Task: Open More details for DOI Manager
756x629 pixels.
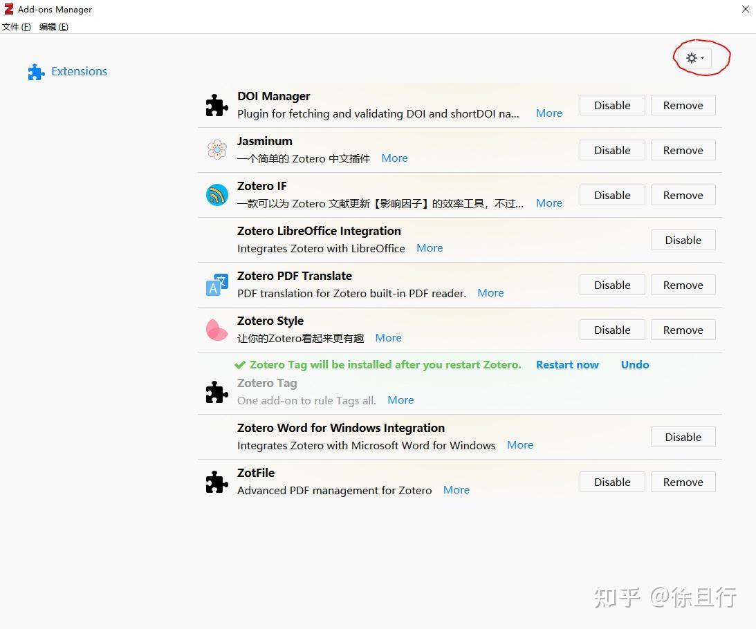Action: [x=548, y=113]
